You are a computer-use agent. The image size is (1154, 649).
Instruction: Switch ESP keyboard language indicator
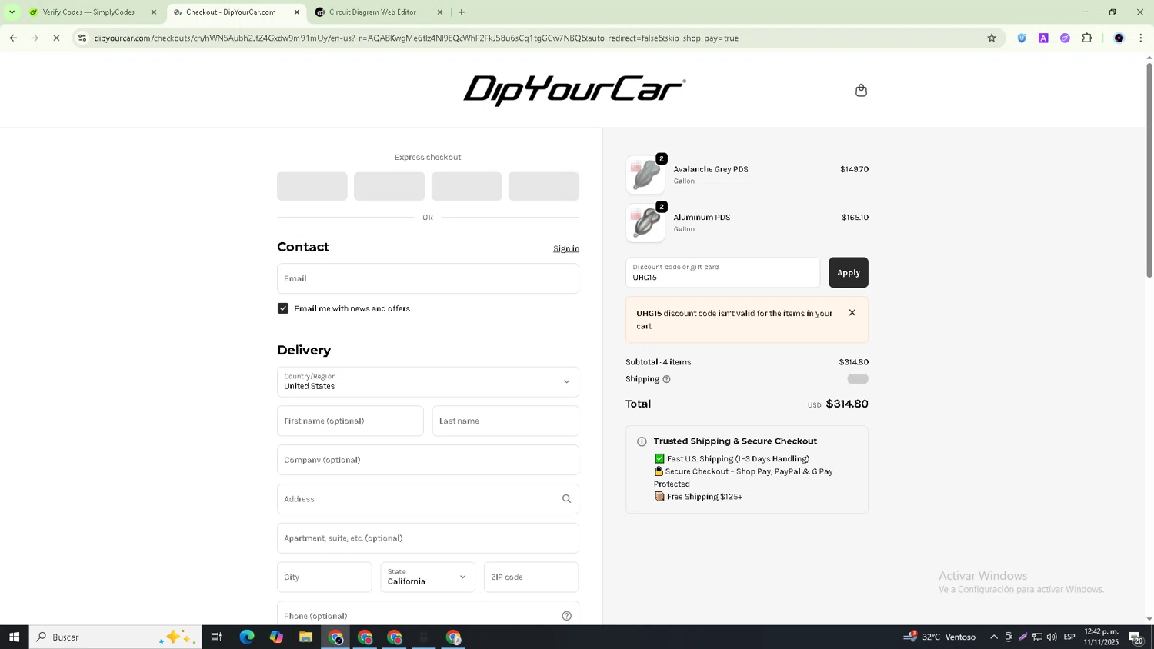(x=1069, y=637)
